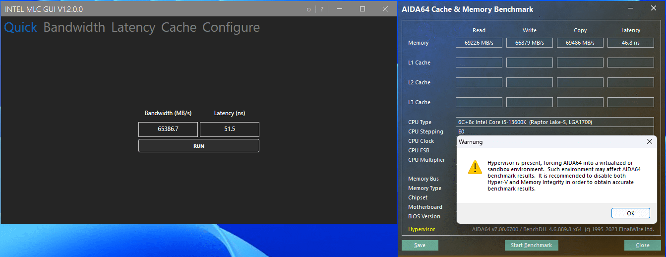Image resolution: width=666 pixels, height=257 pixels.
Task: Click the AIDA64 version copyright text
Action: pyautogui.click(x=563, y=229)
